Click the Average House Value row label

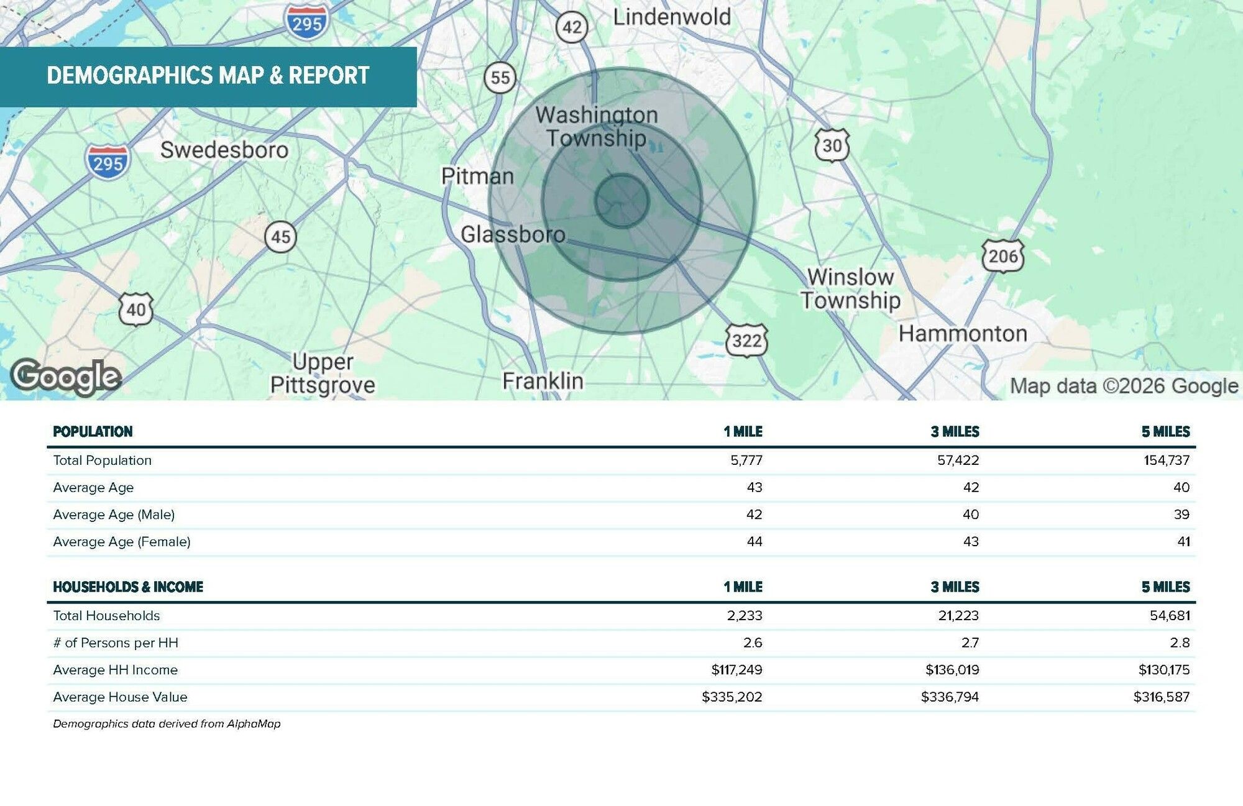[x=120, y=697]
